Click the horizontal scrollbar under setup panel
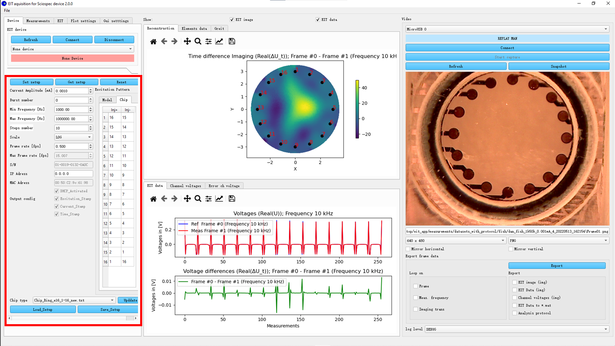Viewport: 615px width, 346px height. point(72,318)
